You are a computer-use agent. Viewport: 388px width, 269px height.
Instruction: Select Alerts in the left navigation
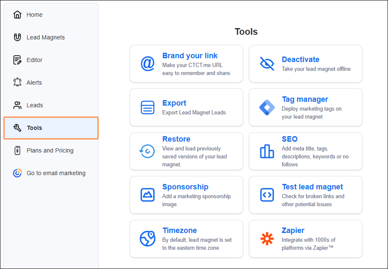click(x=34, y=83)
